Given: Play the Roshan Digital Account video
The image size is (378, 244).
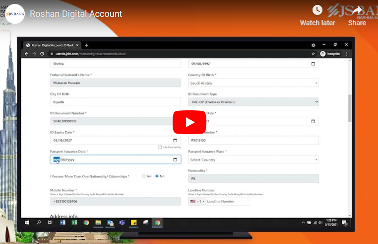Looking at the screenshot, I should point(189,122).
